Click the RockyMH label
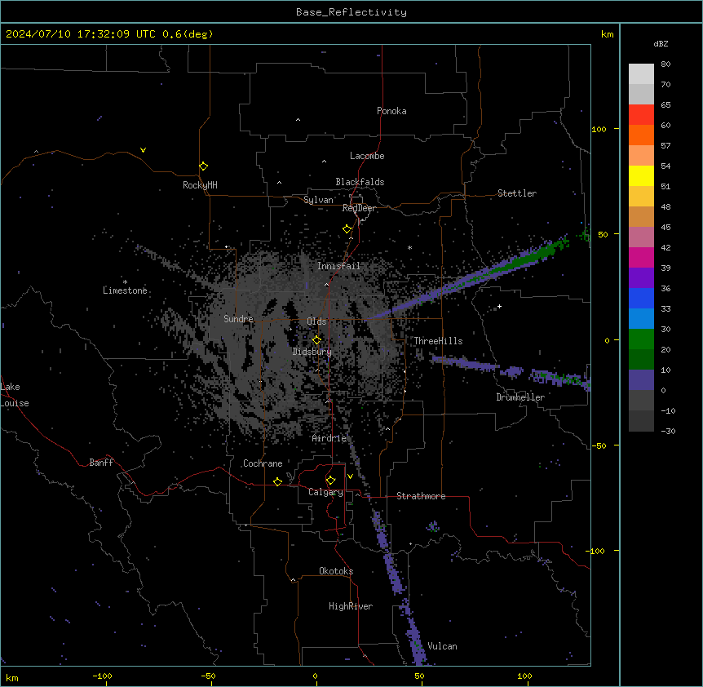Screen dimensions: 703x687 pyautogui.click(x=200, y=185)
